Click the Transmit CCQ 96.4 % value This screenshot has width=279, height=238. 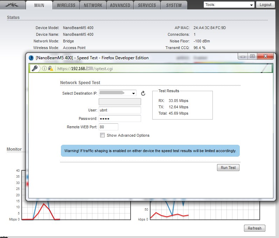pos(200,48)
